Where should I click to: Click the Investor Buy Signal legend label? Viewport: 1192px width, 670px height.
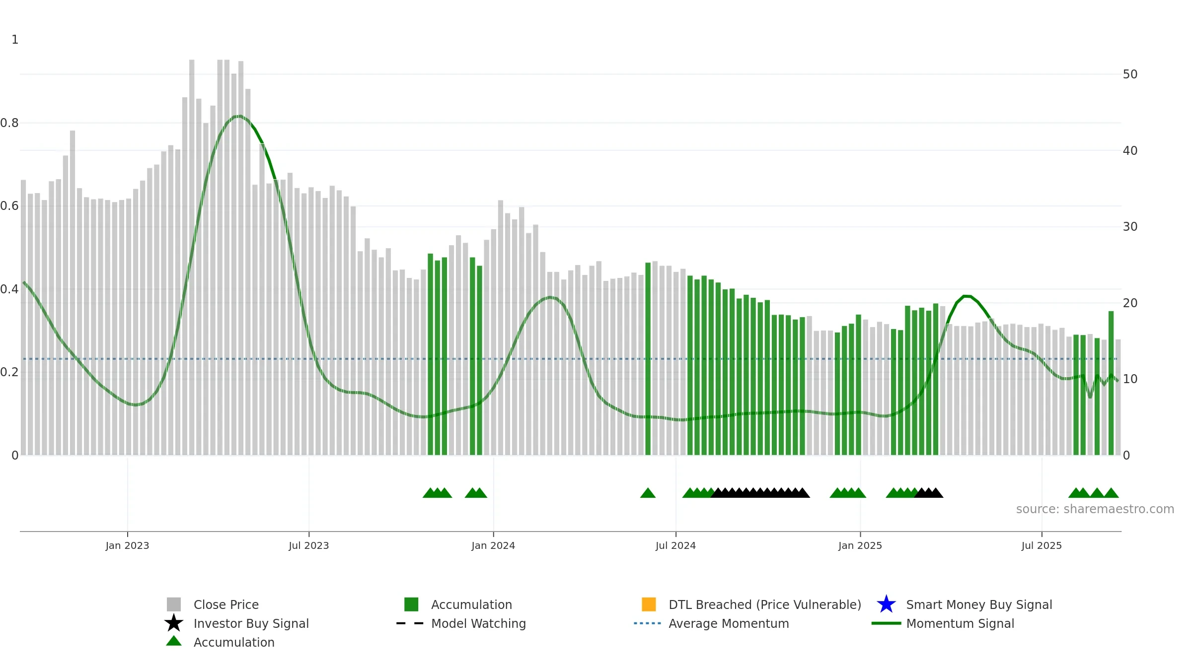click(x=251, y=623)
